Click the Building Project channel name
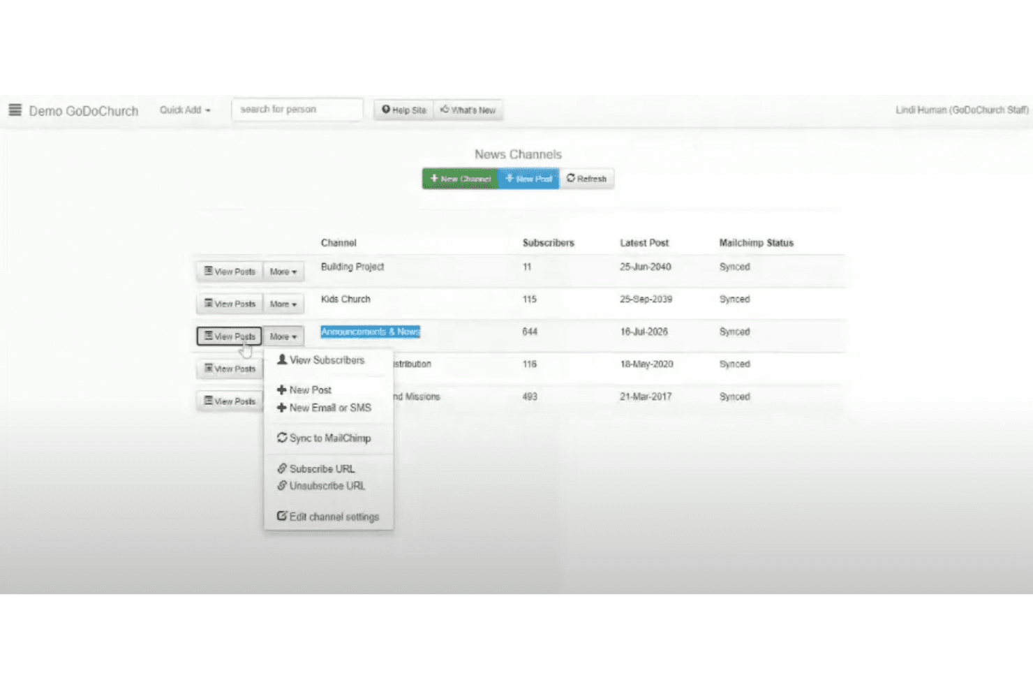This screenshot has width=1033, height=689. [352, 267]
